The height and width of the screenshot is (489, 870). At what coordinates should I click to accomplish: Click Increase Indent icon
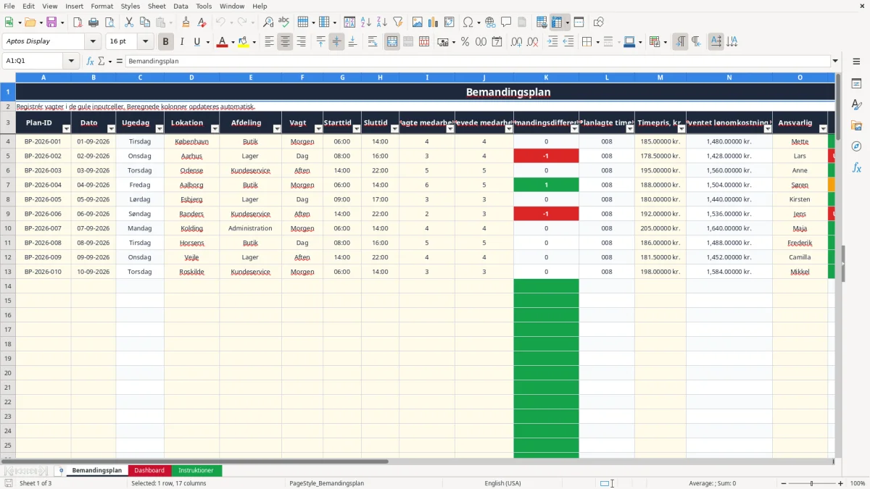click(x=552, y=42)
